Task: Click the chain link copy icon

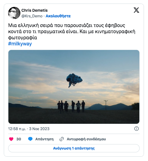Action: click(62, 139)
